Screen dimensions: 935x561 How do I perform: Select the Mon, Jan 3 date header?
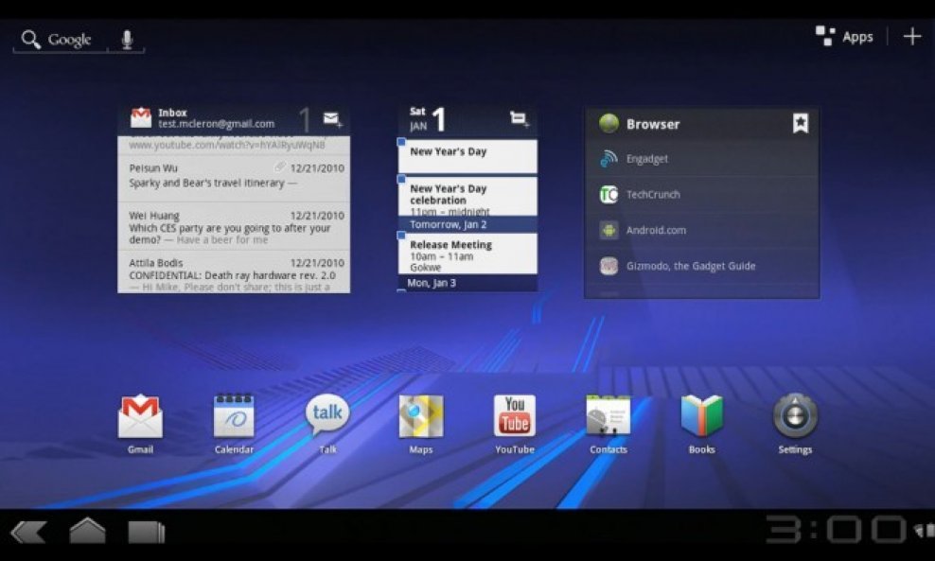point(467,283)
